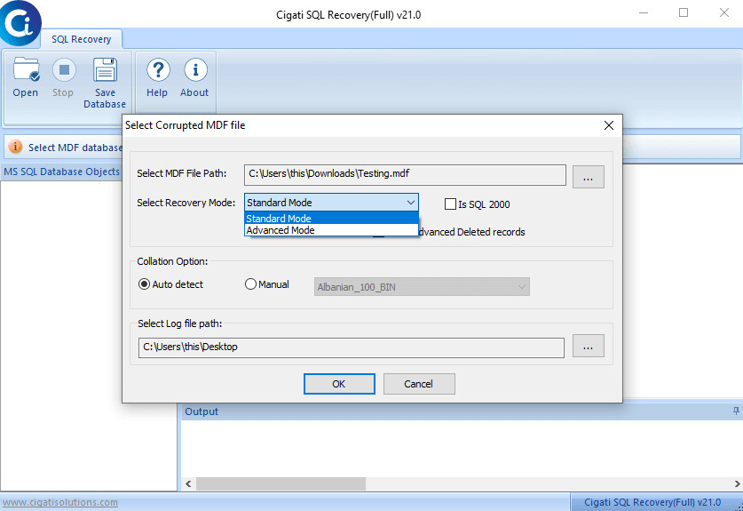743x511 pixels.
Task: Click the status bar Cigati SQL Recovery(Full) v21.0 text
Action: click(652, 502)
